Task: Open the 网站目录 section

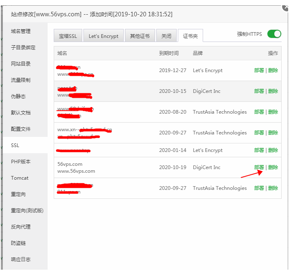Action: point(21,64)
